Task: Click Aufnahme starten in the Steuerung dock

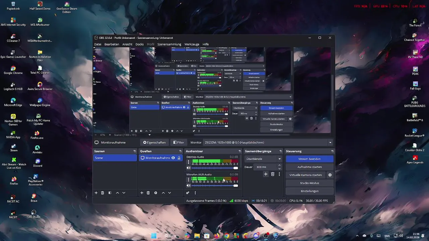Action: coord(309,167)
